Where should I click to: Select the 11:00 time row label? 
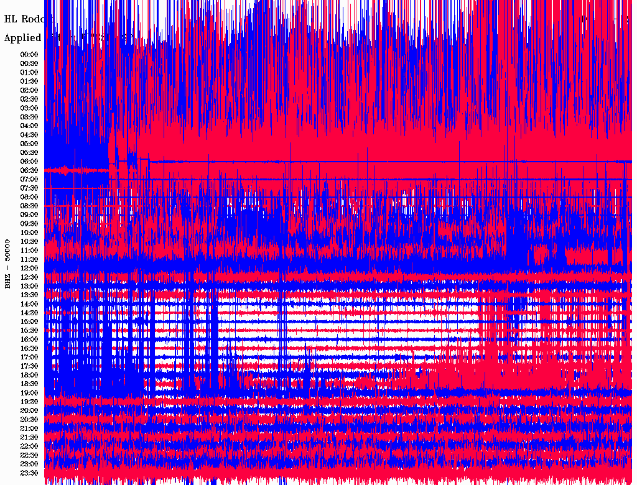[x=29, y=250]
